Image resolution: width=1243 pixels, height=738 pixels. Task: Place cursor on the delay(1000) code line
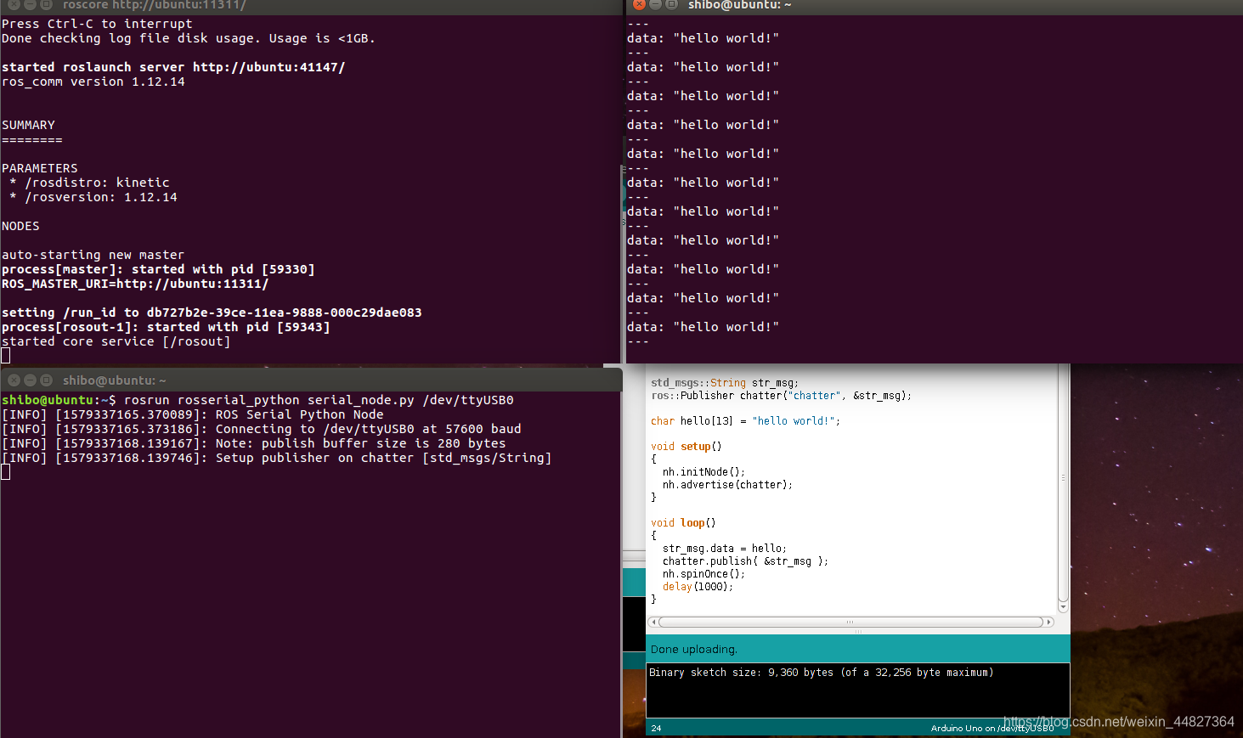coord(697,586)
